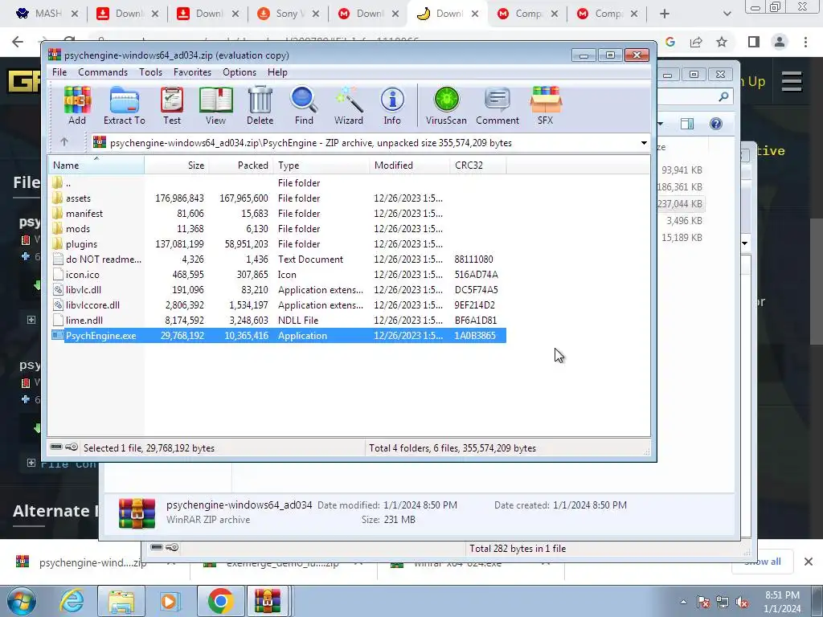Screen dimensions: 823x617
Task: Bookmark this page with star icon
Action: [722, 42]
